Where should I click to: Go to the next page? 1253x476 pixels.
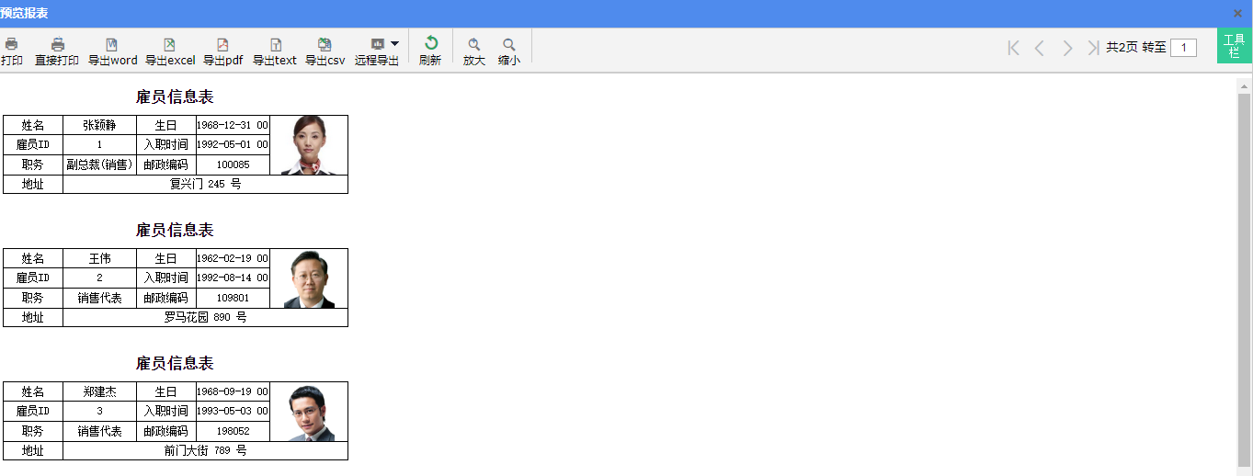[1067, 48]
